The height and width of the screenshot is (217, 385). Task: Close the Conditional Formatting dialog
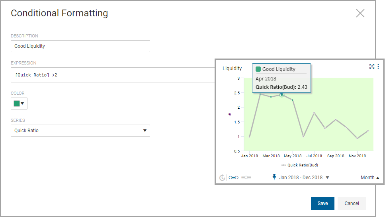(360, 13)
